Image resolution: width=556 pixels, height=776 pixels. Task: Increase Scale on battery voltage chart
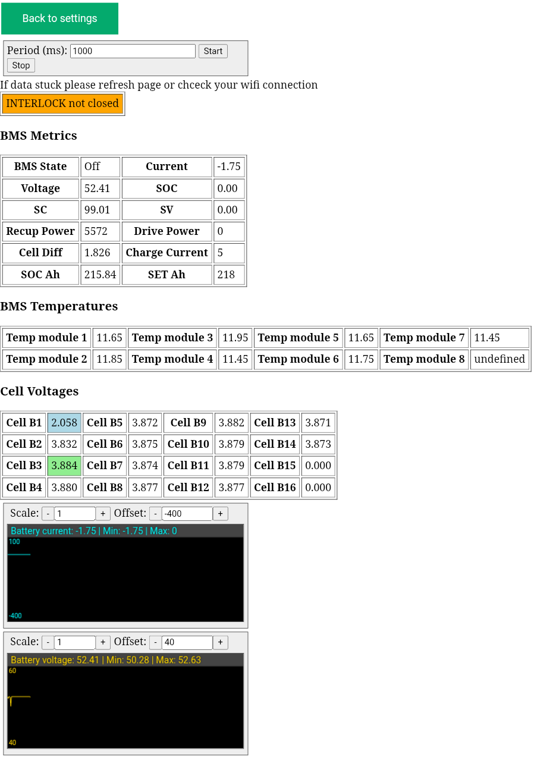pos(103,642)
